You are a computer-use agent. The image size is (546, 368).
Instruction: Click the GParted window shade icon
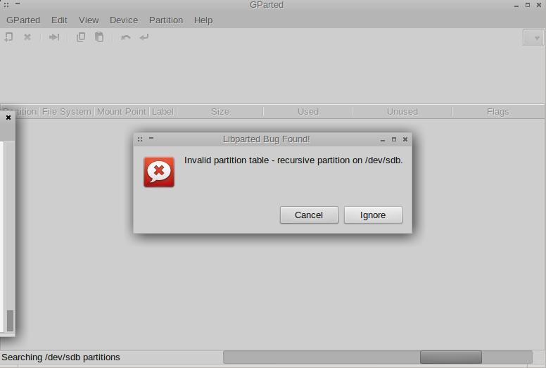(x=18, y=4)
